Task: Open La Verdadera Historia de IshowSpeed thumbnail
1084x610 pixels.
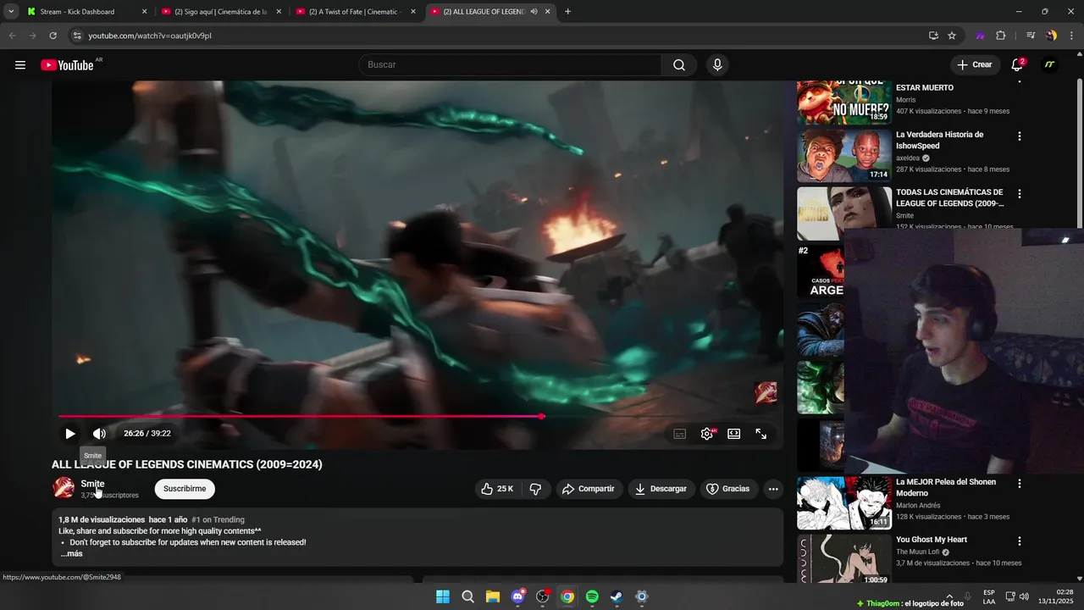Action: click(x=844, y=155)
